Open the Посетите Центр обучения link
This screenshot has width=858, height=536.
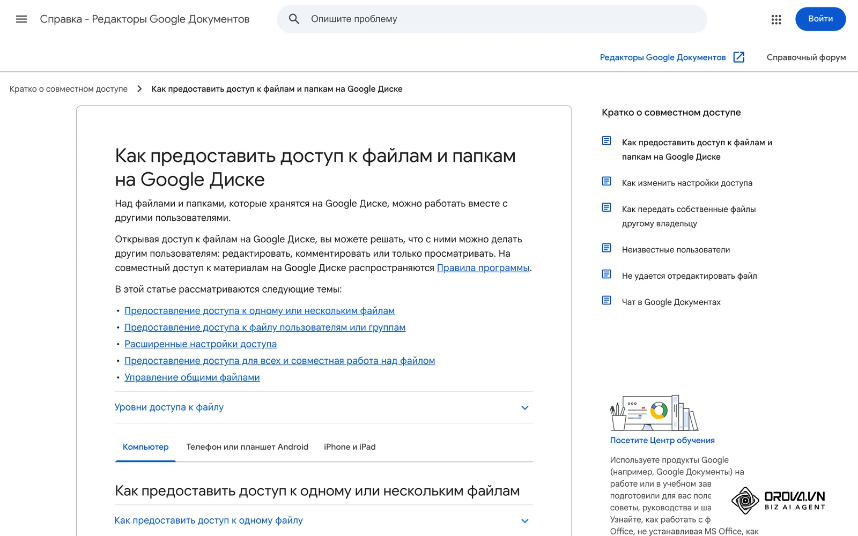pyautogui.click(x=662, y=441)
